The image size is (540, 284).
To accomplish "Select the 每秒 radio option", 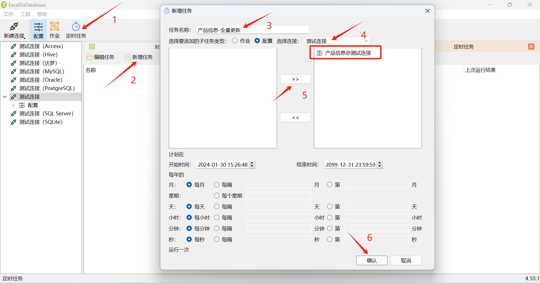I will (189, 239).
